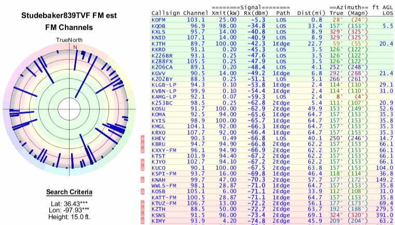Viewport: 395px width, 225px height.
Task: Select the red 'a' marker next to KOSB
Action: pyautogui.click(x=143, y=192)
